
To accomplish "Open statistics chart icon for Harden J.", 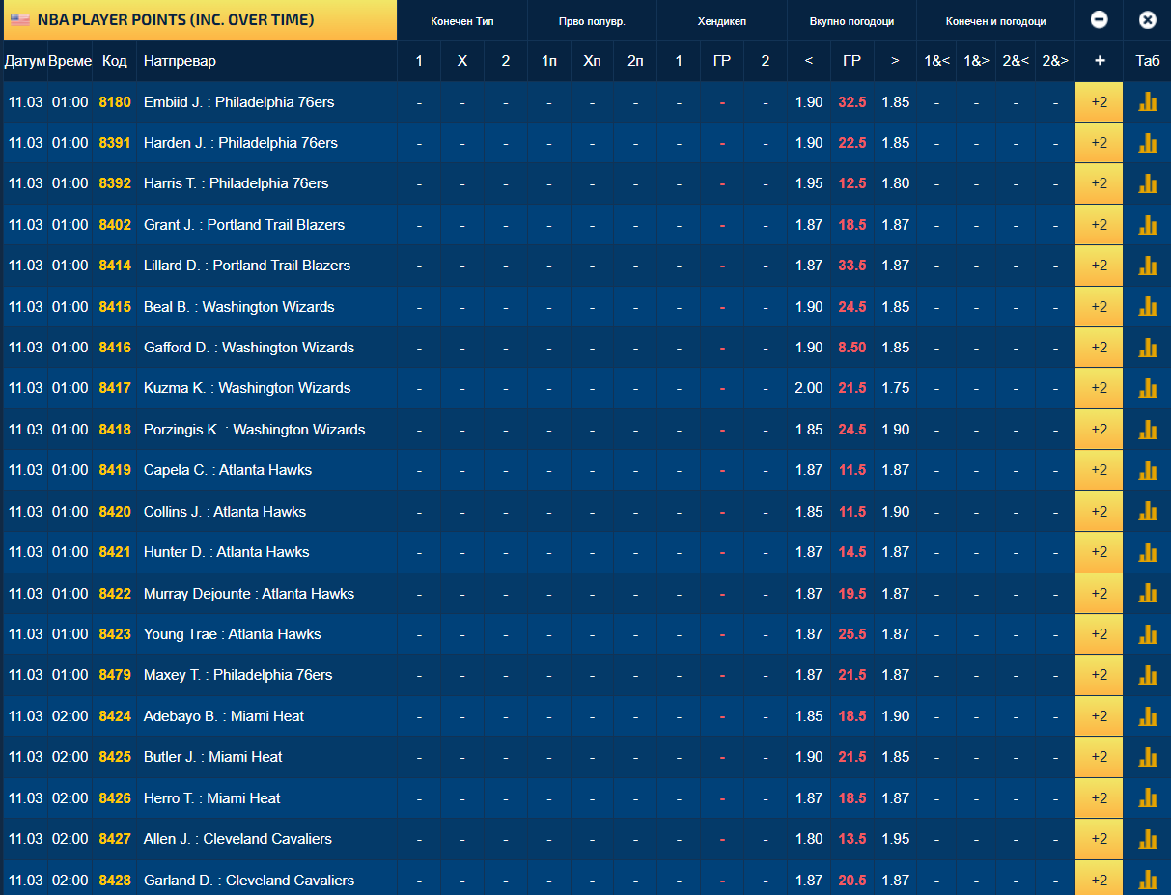I will click(1148, 143).
